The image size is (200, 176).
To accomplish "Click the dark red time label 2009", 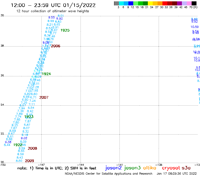I will pyautogui.click(x=29, y=161).
